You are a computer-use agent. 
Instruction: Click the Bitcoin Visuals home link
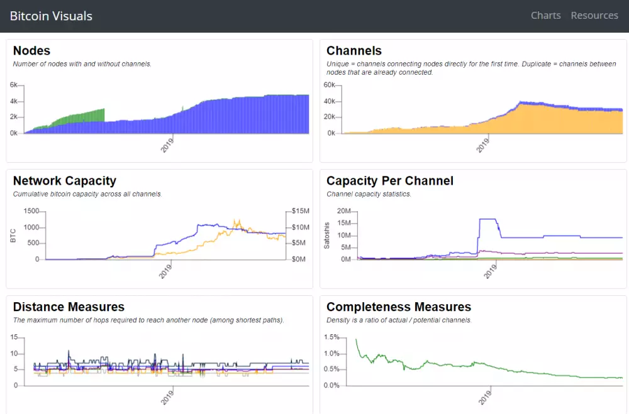click(50, 16)
